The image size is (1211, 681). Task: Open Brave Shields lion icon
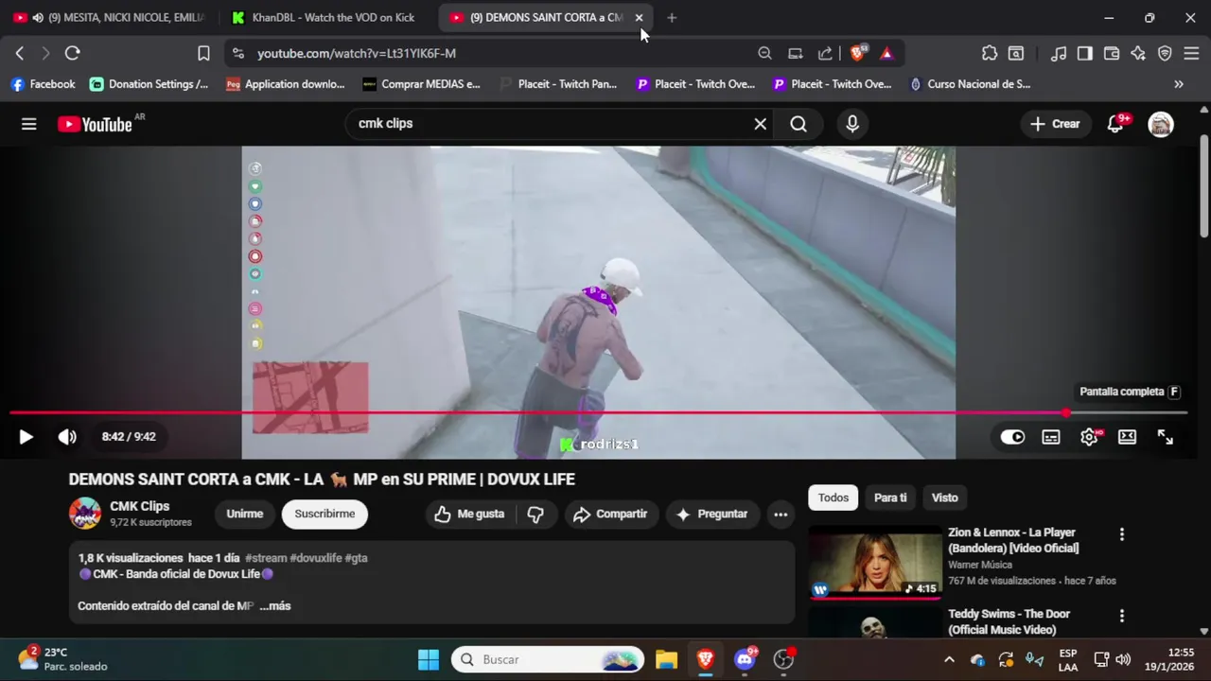click(857, 53)
